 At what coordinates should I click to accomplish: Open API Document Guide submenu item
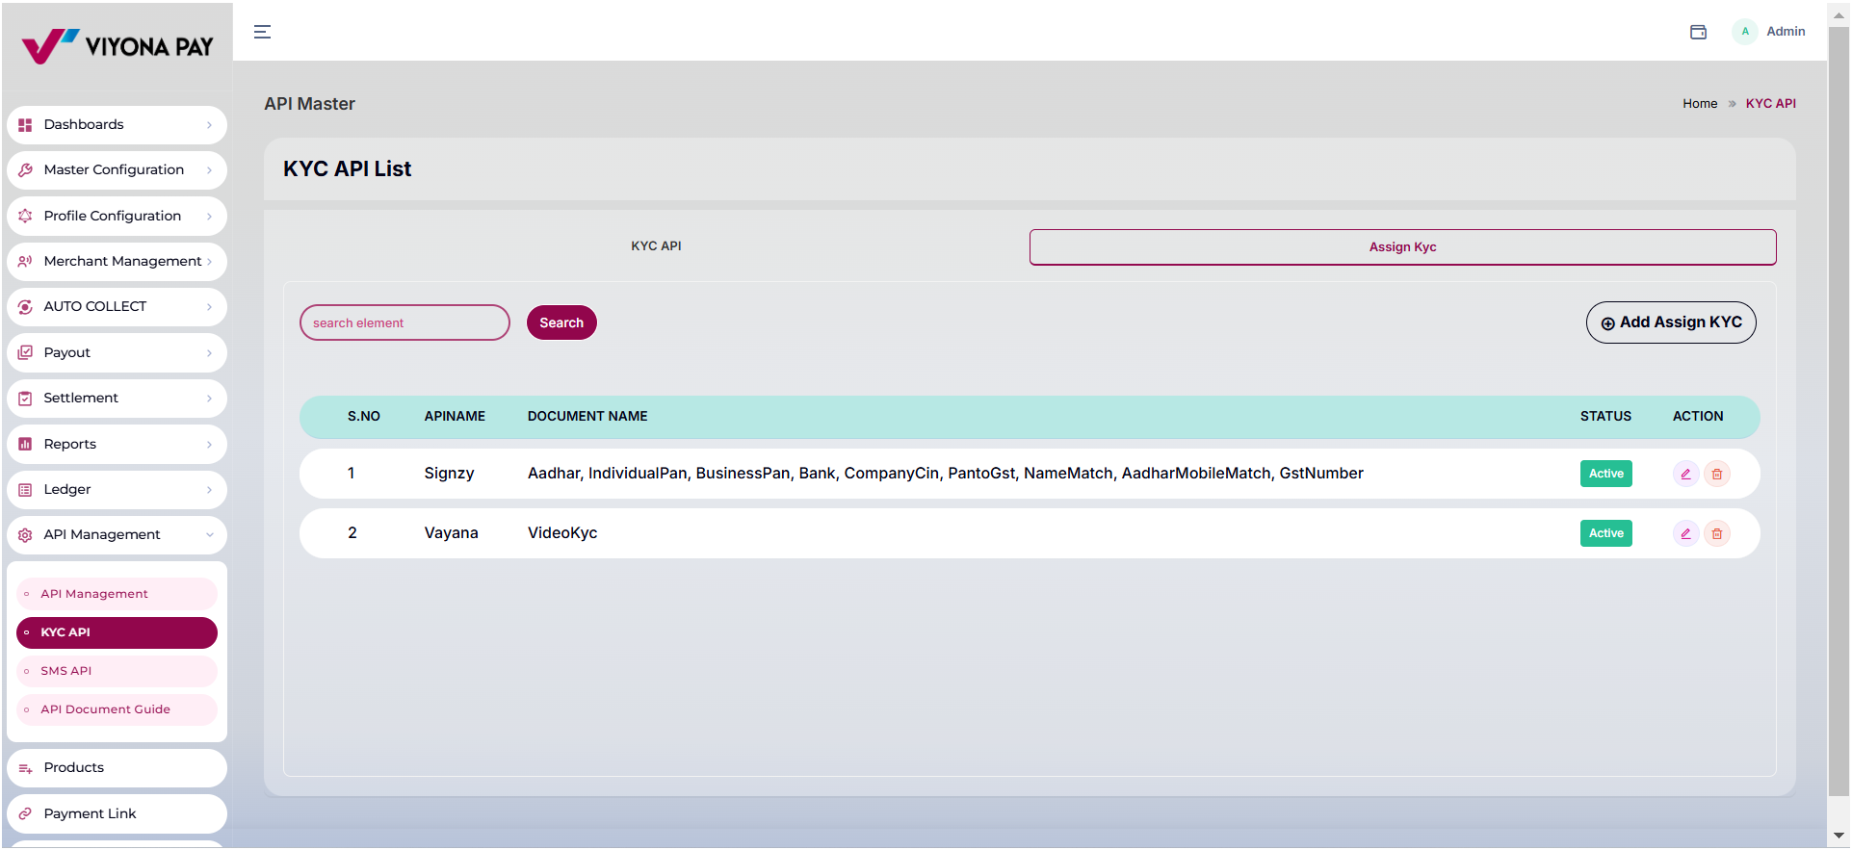click(x=117, y=709)
